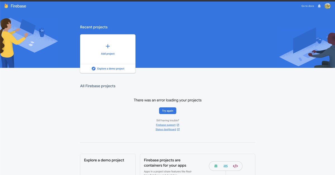Go to docs in the header
335x175 pixels.
coord(308,6)
